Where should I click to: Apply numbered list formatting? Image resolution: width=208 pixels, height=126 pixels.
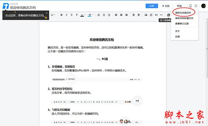pyautogui.click(x=98, y=15)
